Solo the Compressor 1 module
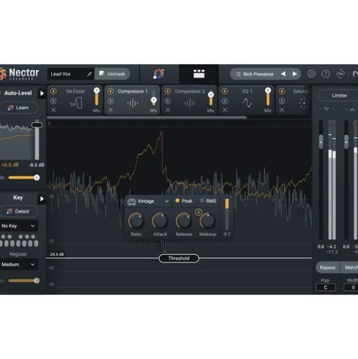 coord(110,101)
